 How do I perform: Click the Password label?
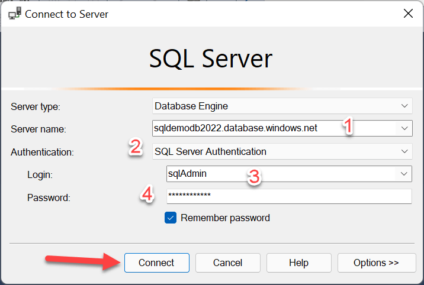coord(49,198)
